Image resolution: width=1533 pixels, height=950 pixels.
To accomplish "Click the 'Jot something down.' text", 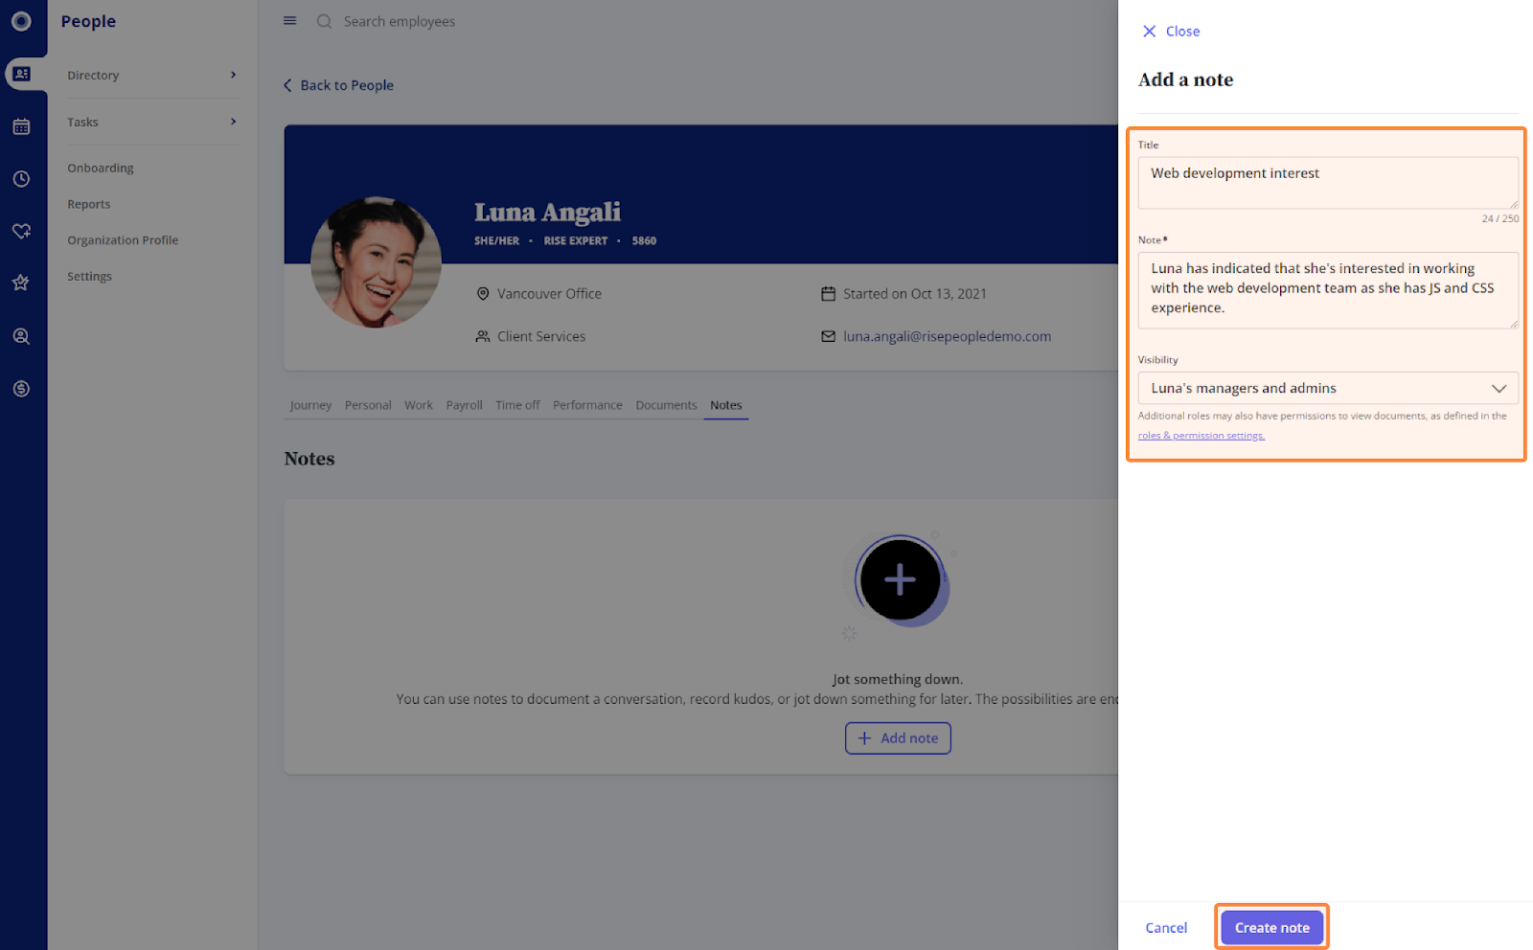I will [897, 679].
